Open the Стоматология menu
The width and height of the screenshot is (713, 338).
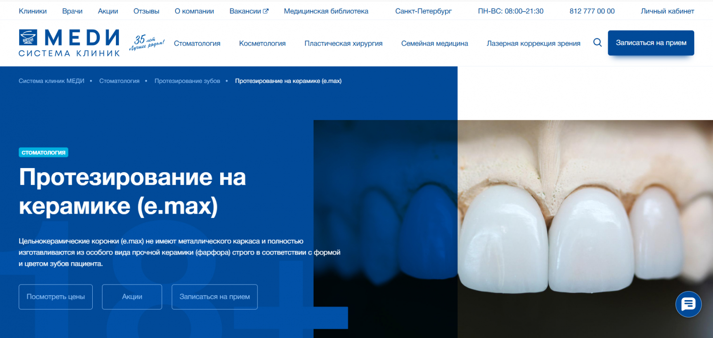[197, 43]
